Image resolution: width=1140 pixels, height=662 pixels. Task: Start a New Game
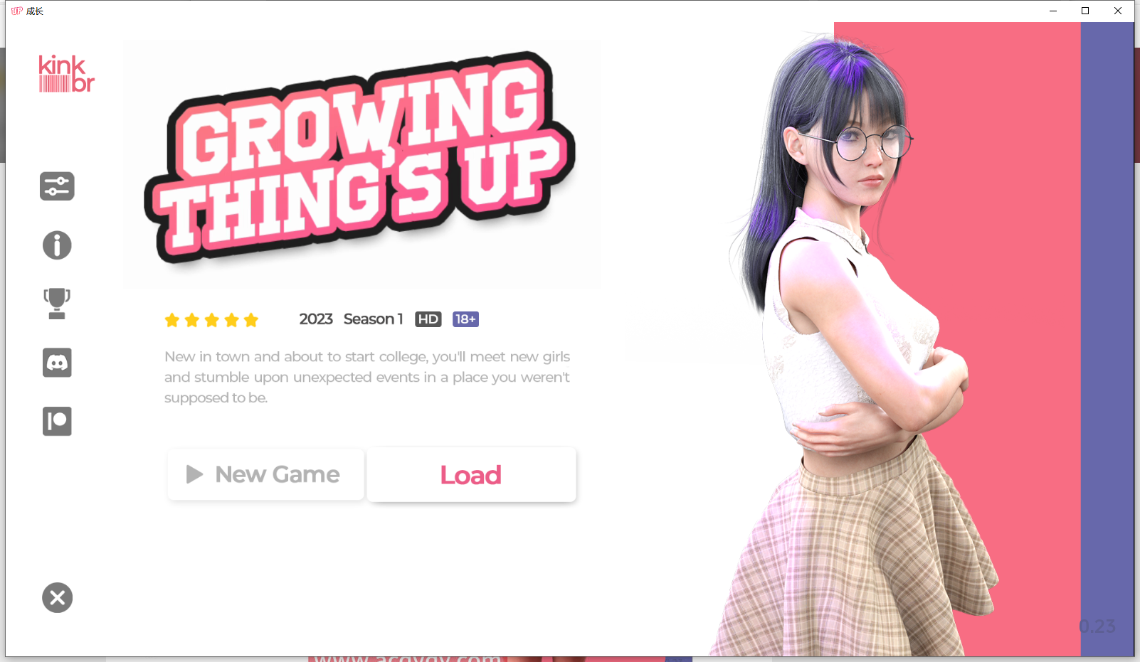(265, 474)
